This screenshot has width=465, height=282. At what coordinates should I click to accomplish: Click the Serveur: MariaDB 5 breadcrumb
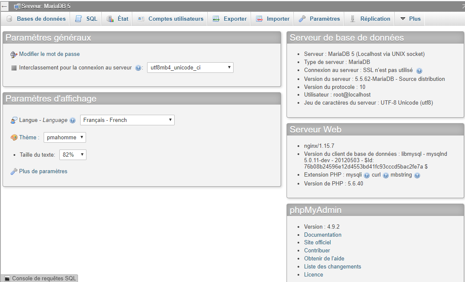[x=46, y=6]
